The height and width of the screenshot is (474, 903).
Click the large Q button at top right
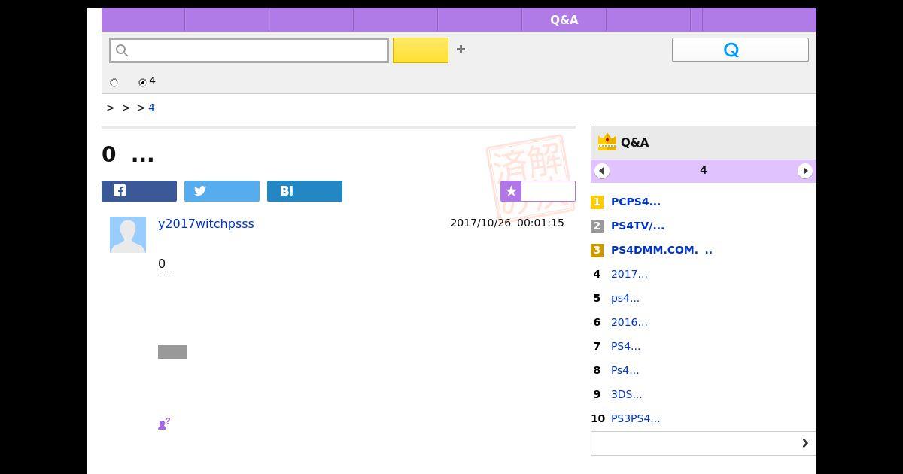pyautogui.click(x=740, y=50)
